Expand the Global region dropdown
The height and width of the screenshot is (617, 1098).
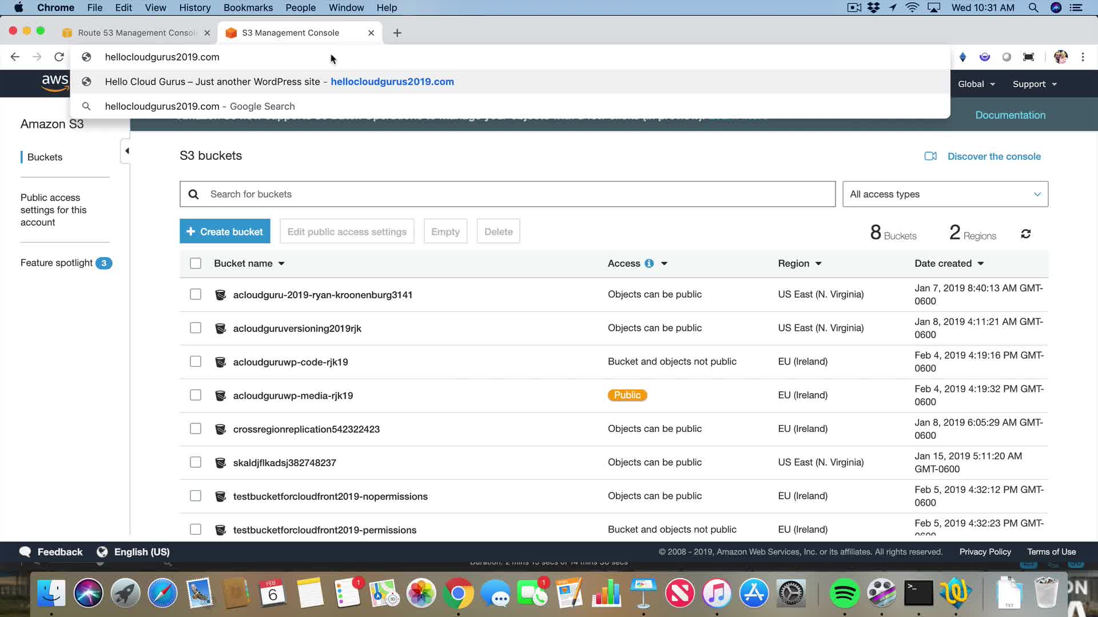976,84
